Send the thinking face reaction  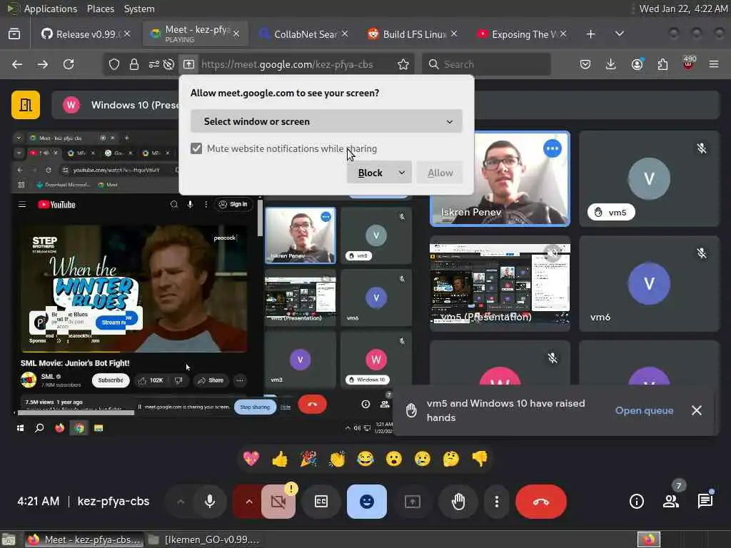point(451,459)
